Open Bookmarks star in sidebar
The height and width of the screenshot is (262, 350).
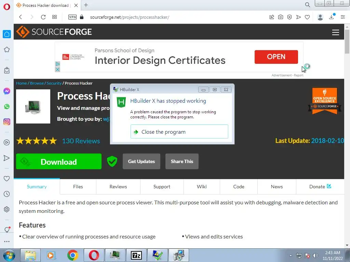pos(7,49)
